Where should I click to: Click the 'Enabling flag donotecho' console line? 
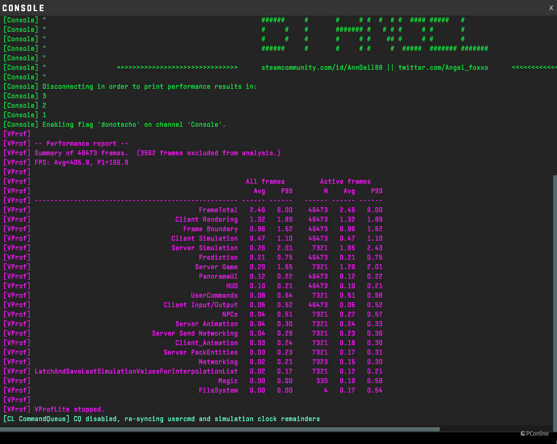click(134, 125)
